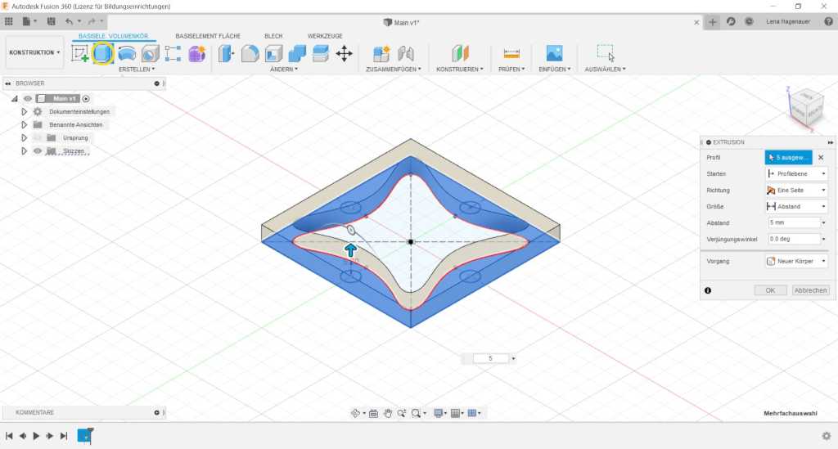Play the design timeline
The width and height of the screenshot is (838, 449).
(36, 436)
